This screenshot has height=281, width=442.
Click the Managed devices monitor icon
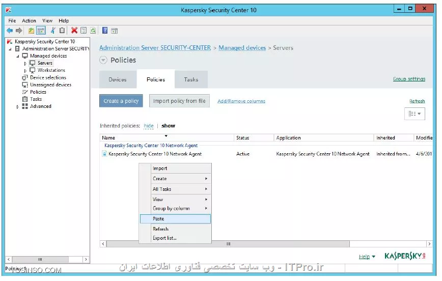pyautogui.click(x=25, y=56)
